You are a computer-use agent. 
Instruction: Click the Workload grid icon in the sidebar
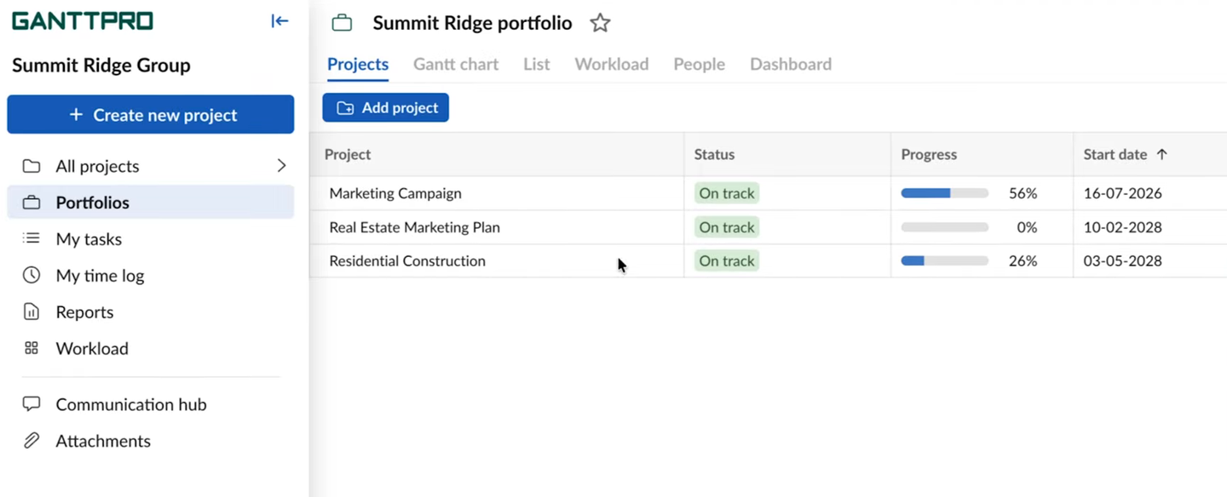(x=32, y=348)
